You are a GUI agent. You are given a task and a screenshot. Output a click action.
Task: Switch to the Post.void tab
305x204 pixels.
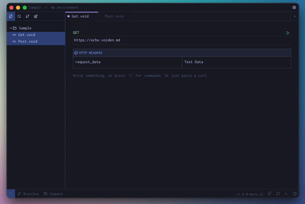116,16
